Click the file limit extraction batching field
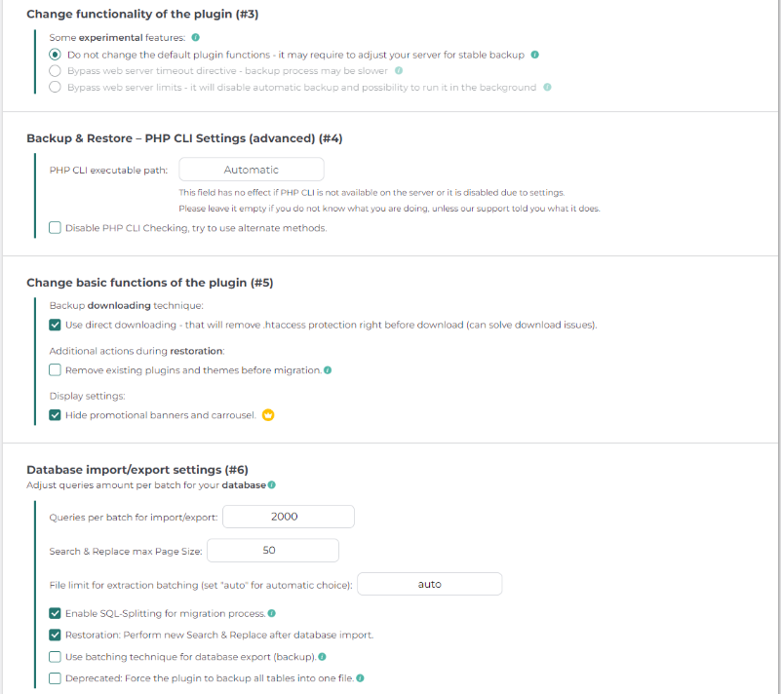The height and width of the screenshot is (694, 781). [429, 584]
